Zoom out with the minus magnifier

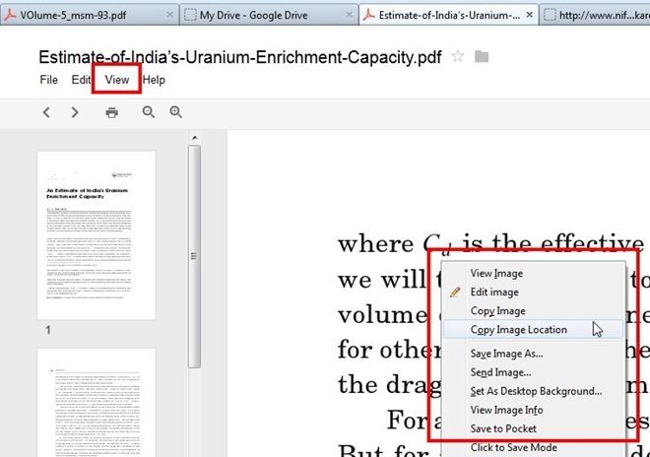[149, 112]
